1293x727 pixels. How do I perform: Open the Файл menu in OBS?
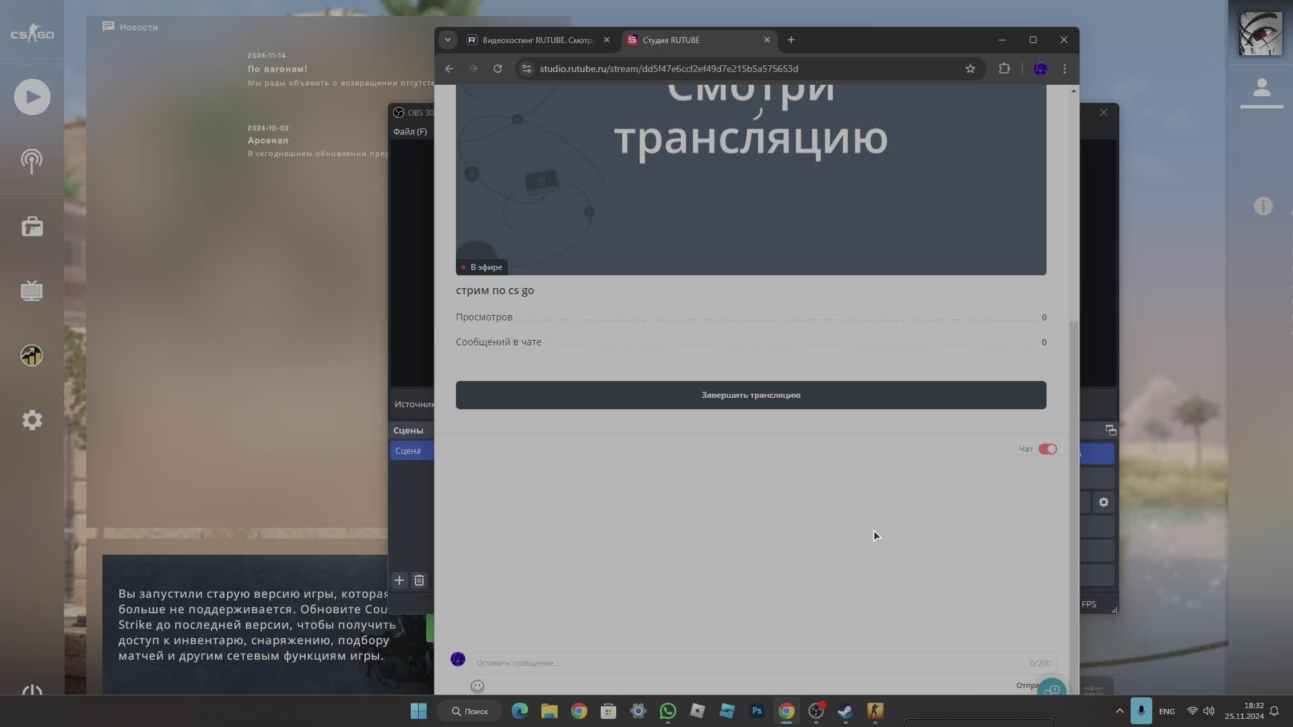(x=409, y=132)
